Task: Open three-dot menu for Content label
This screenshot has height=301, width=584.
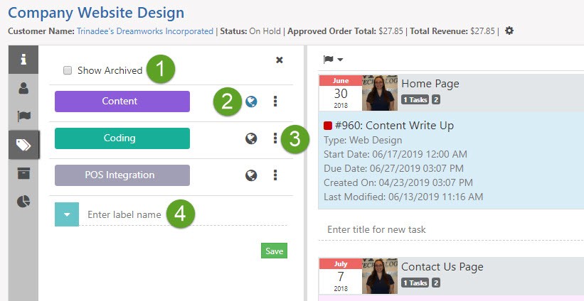Action: click(275, 102)
